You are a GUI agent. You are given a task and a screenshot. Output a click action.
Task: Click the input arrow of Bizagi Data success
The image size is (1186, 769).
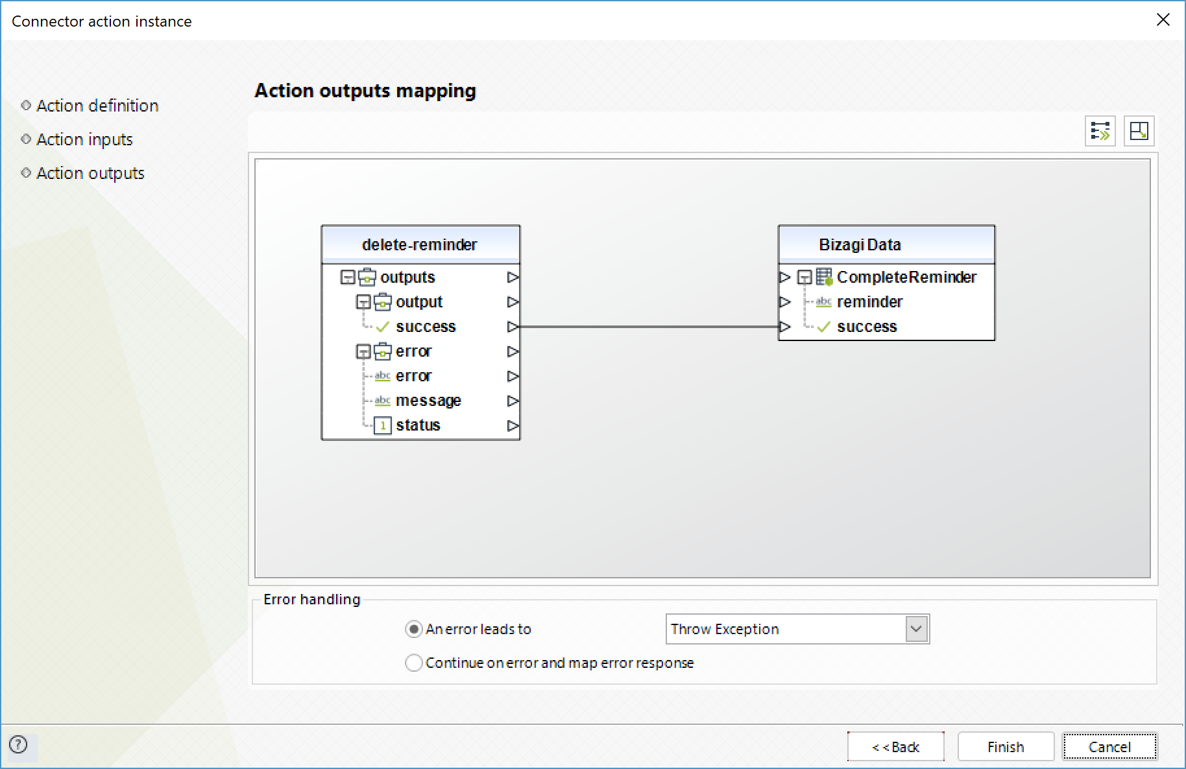pyautogui.click(x=785, y=326)
